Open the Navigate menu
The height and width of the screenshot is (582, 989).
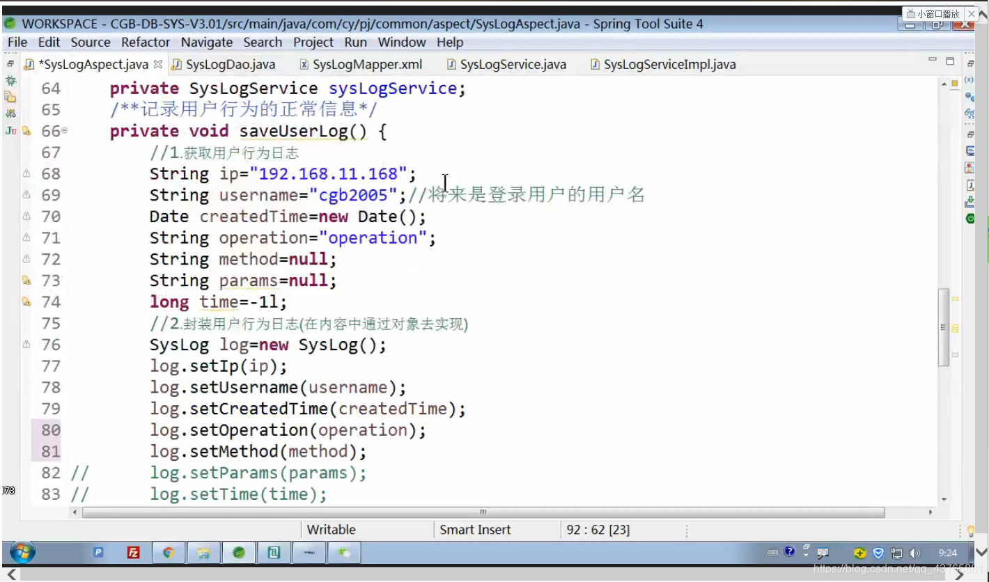(x=207, y=42)
